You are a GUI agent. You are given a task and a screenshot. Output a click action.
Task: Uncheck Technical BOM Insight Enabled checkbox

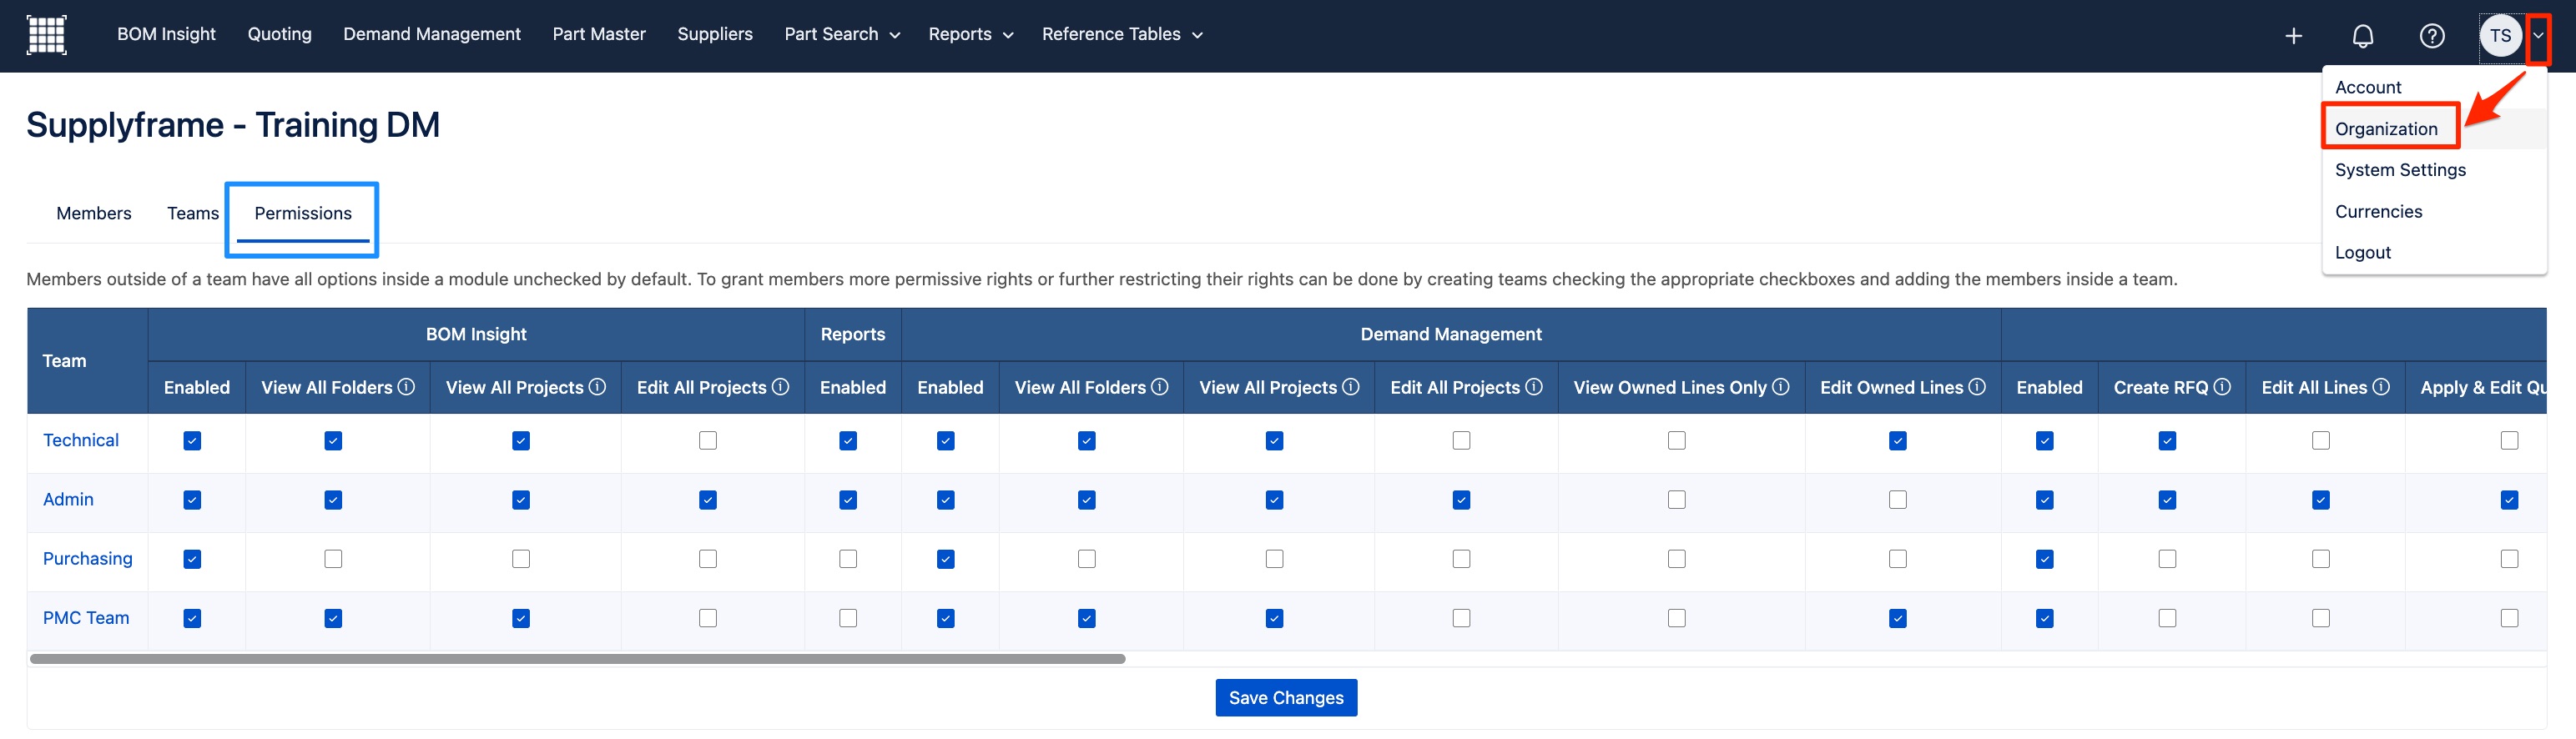(x=192, y=441)
